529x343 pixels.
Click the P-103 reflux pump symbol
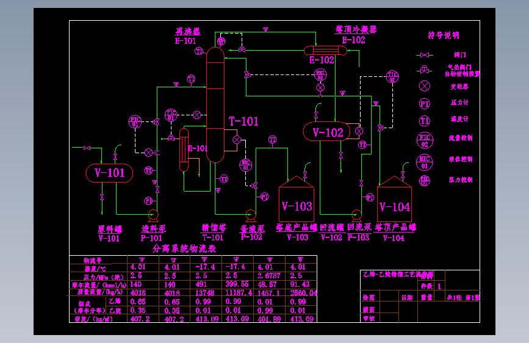point(356,214)
